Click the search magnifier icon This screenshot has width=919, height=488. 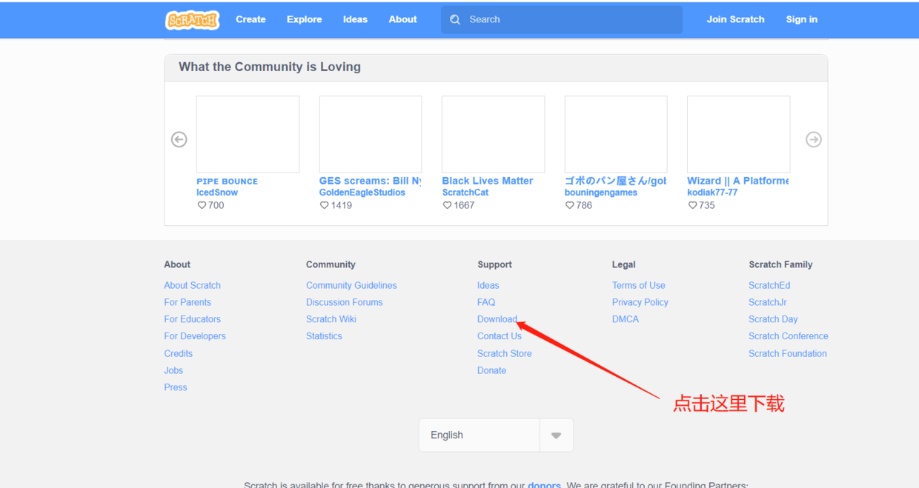[x=455, y=20]
